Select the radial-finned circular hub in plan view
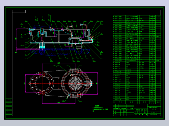This screenshot has width=169, height=126. [x=75, y=83]
